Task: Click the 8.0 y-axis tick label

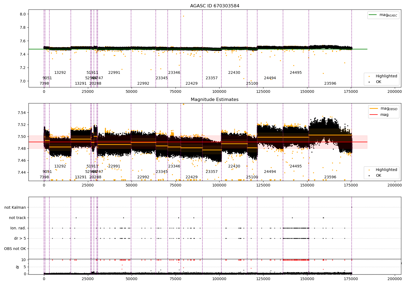Action: pyautogui.click(x=23, y=14)
